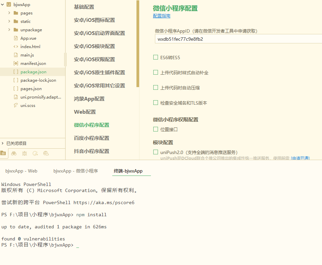
Task: Open 基础配置 section
Action: (84, 7)
